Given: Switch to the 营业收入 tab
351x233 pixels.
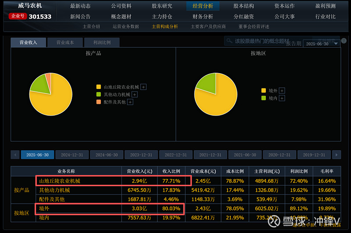Looking at the screenshot, I should point(29,42).
